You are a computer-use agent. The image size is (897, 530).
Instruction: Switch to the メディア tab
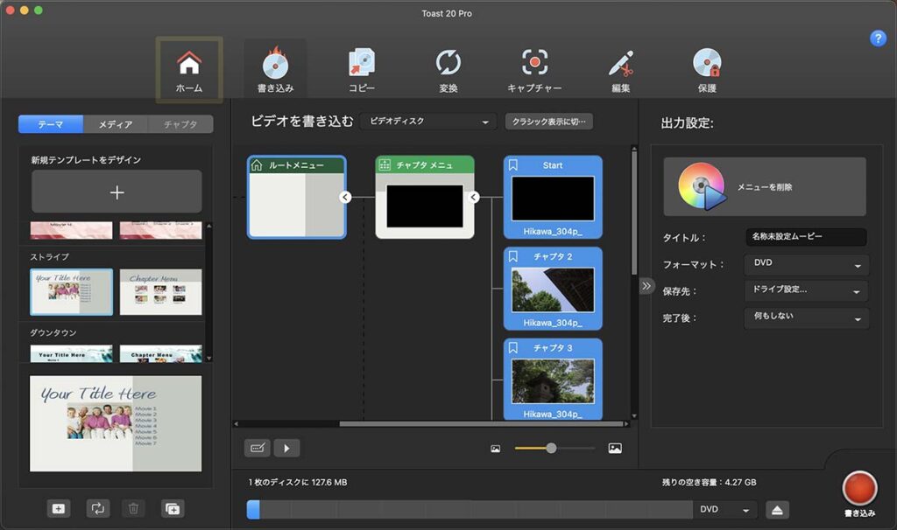(116, 124)
